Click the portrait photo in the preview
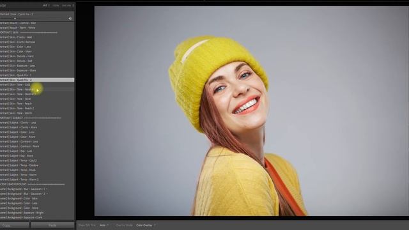 (251, 111)
